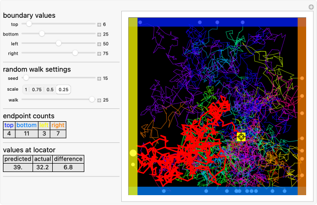Select the 0.25 scale option

[64, 90]
